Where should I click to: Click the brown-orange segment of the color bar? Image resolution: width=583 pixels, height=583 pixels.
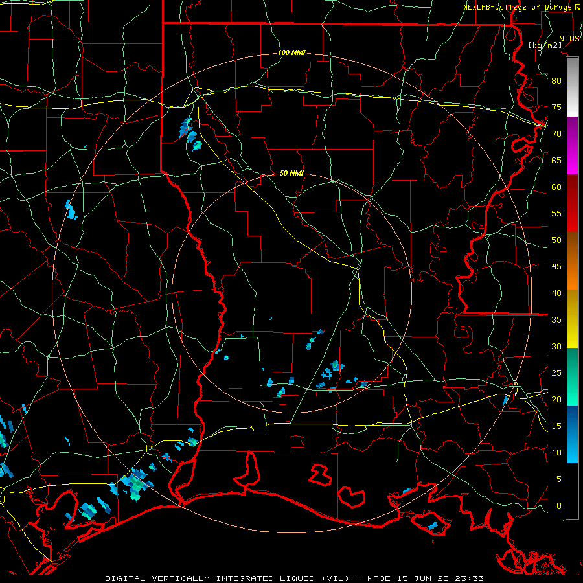(x=572, y=261)
